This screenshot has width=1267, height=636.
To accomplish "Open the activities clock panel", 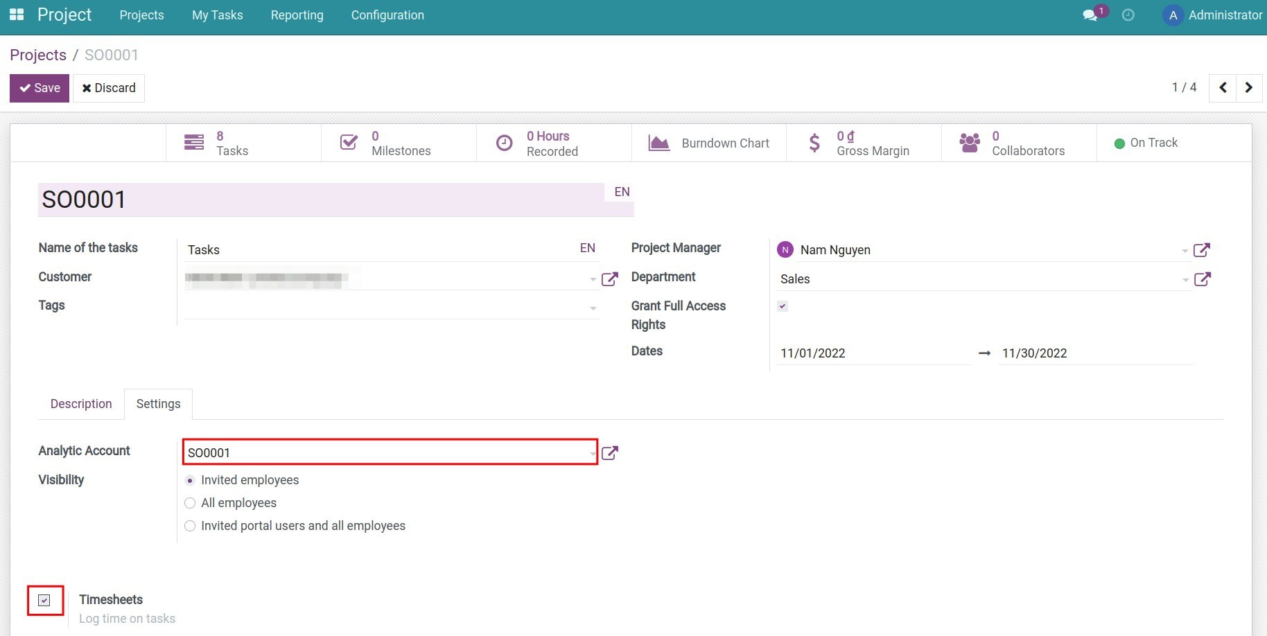I will pyautogui.click(x=1128, y=15).
